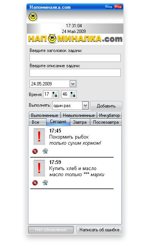Switch to the Невыполненные tab

pyautogui.click(x=79, y=115)
